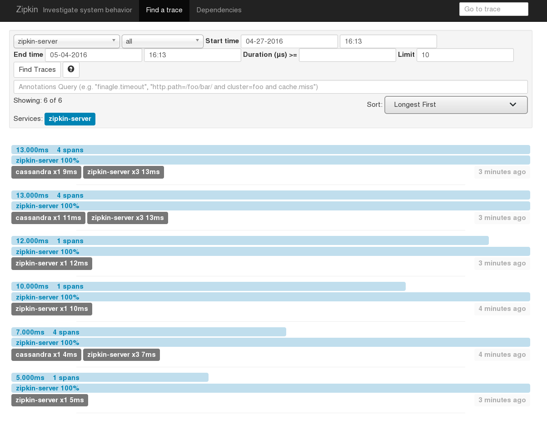Click the Duration (µs) input field
Viewport: 547px width, 430px height.
click(x=347, y=55)
